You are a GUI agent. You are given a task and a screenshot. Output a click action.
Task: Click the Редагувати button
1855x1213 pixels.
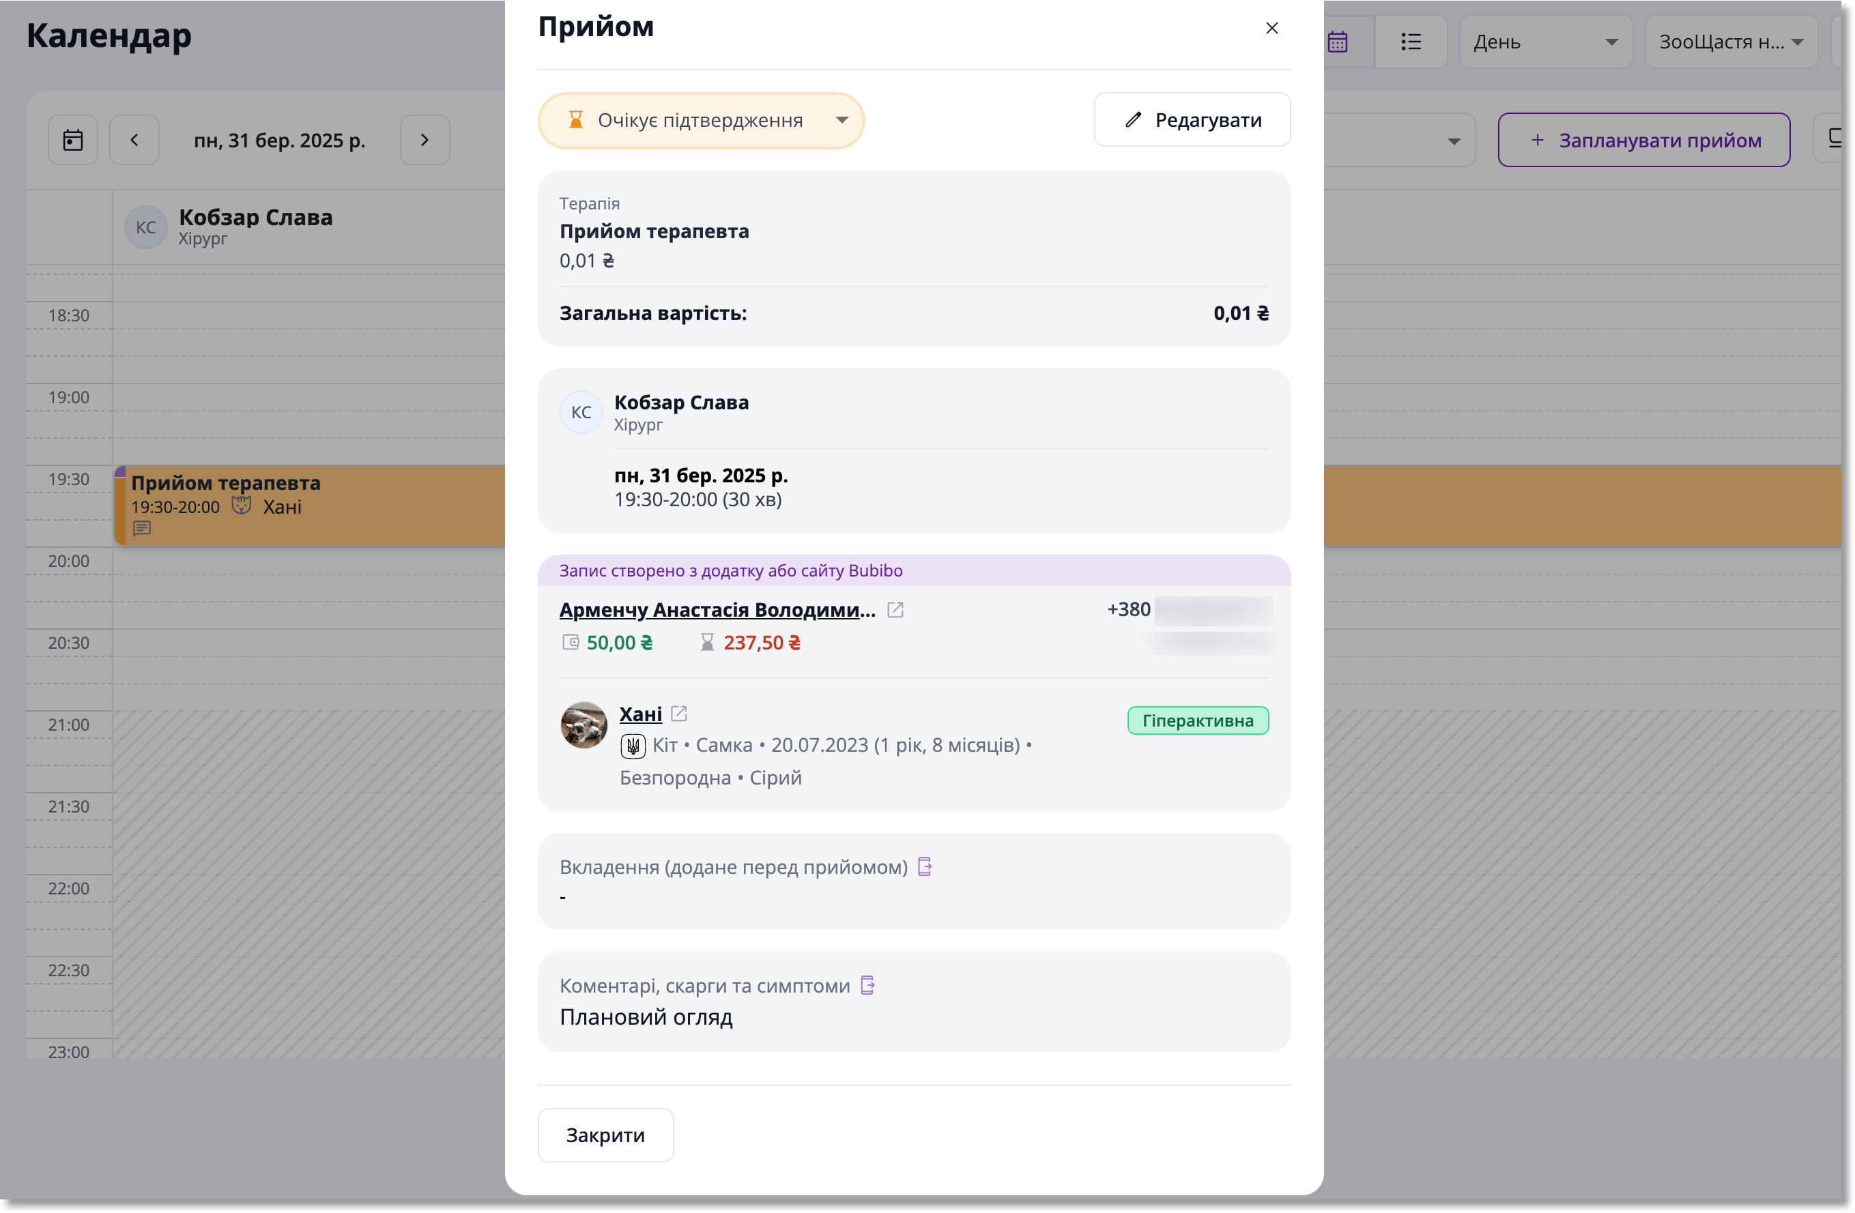point(1192,120)
